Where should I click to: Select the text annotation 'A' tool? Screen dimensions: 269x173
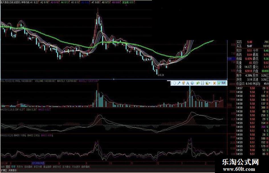188,83
